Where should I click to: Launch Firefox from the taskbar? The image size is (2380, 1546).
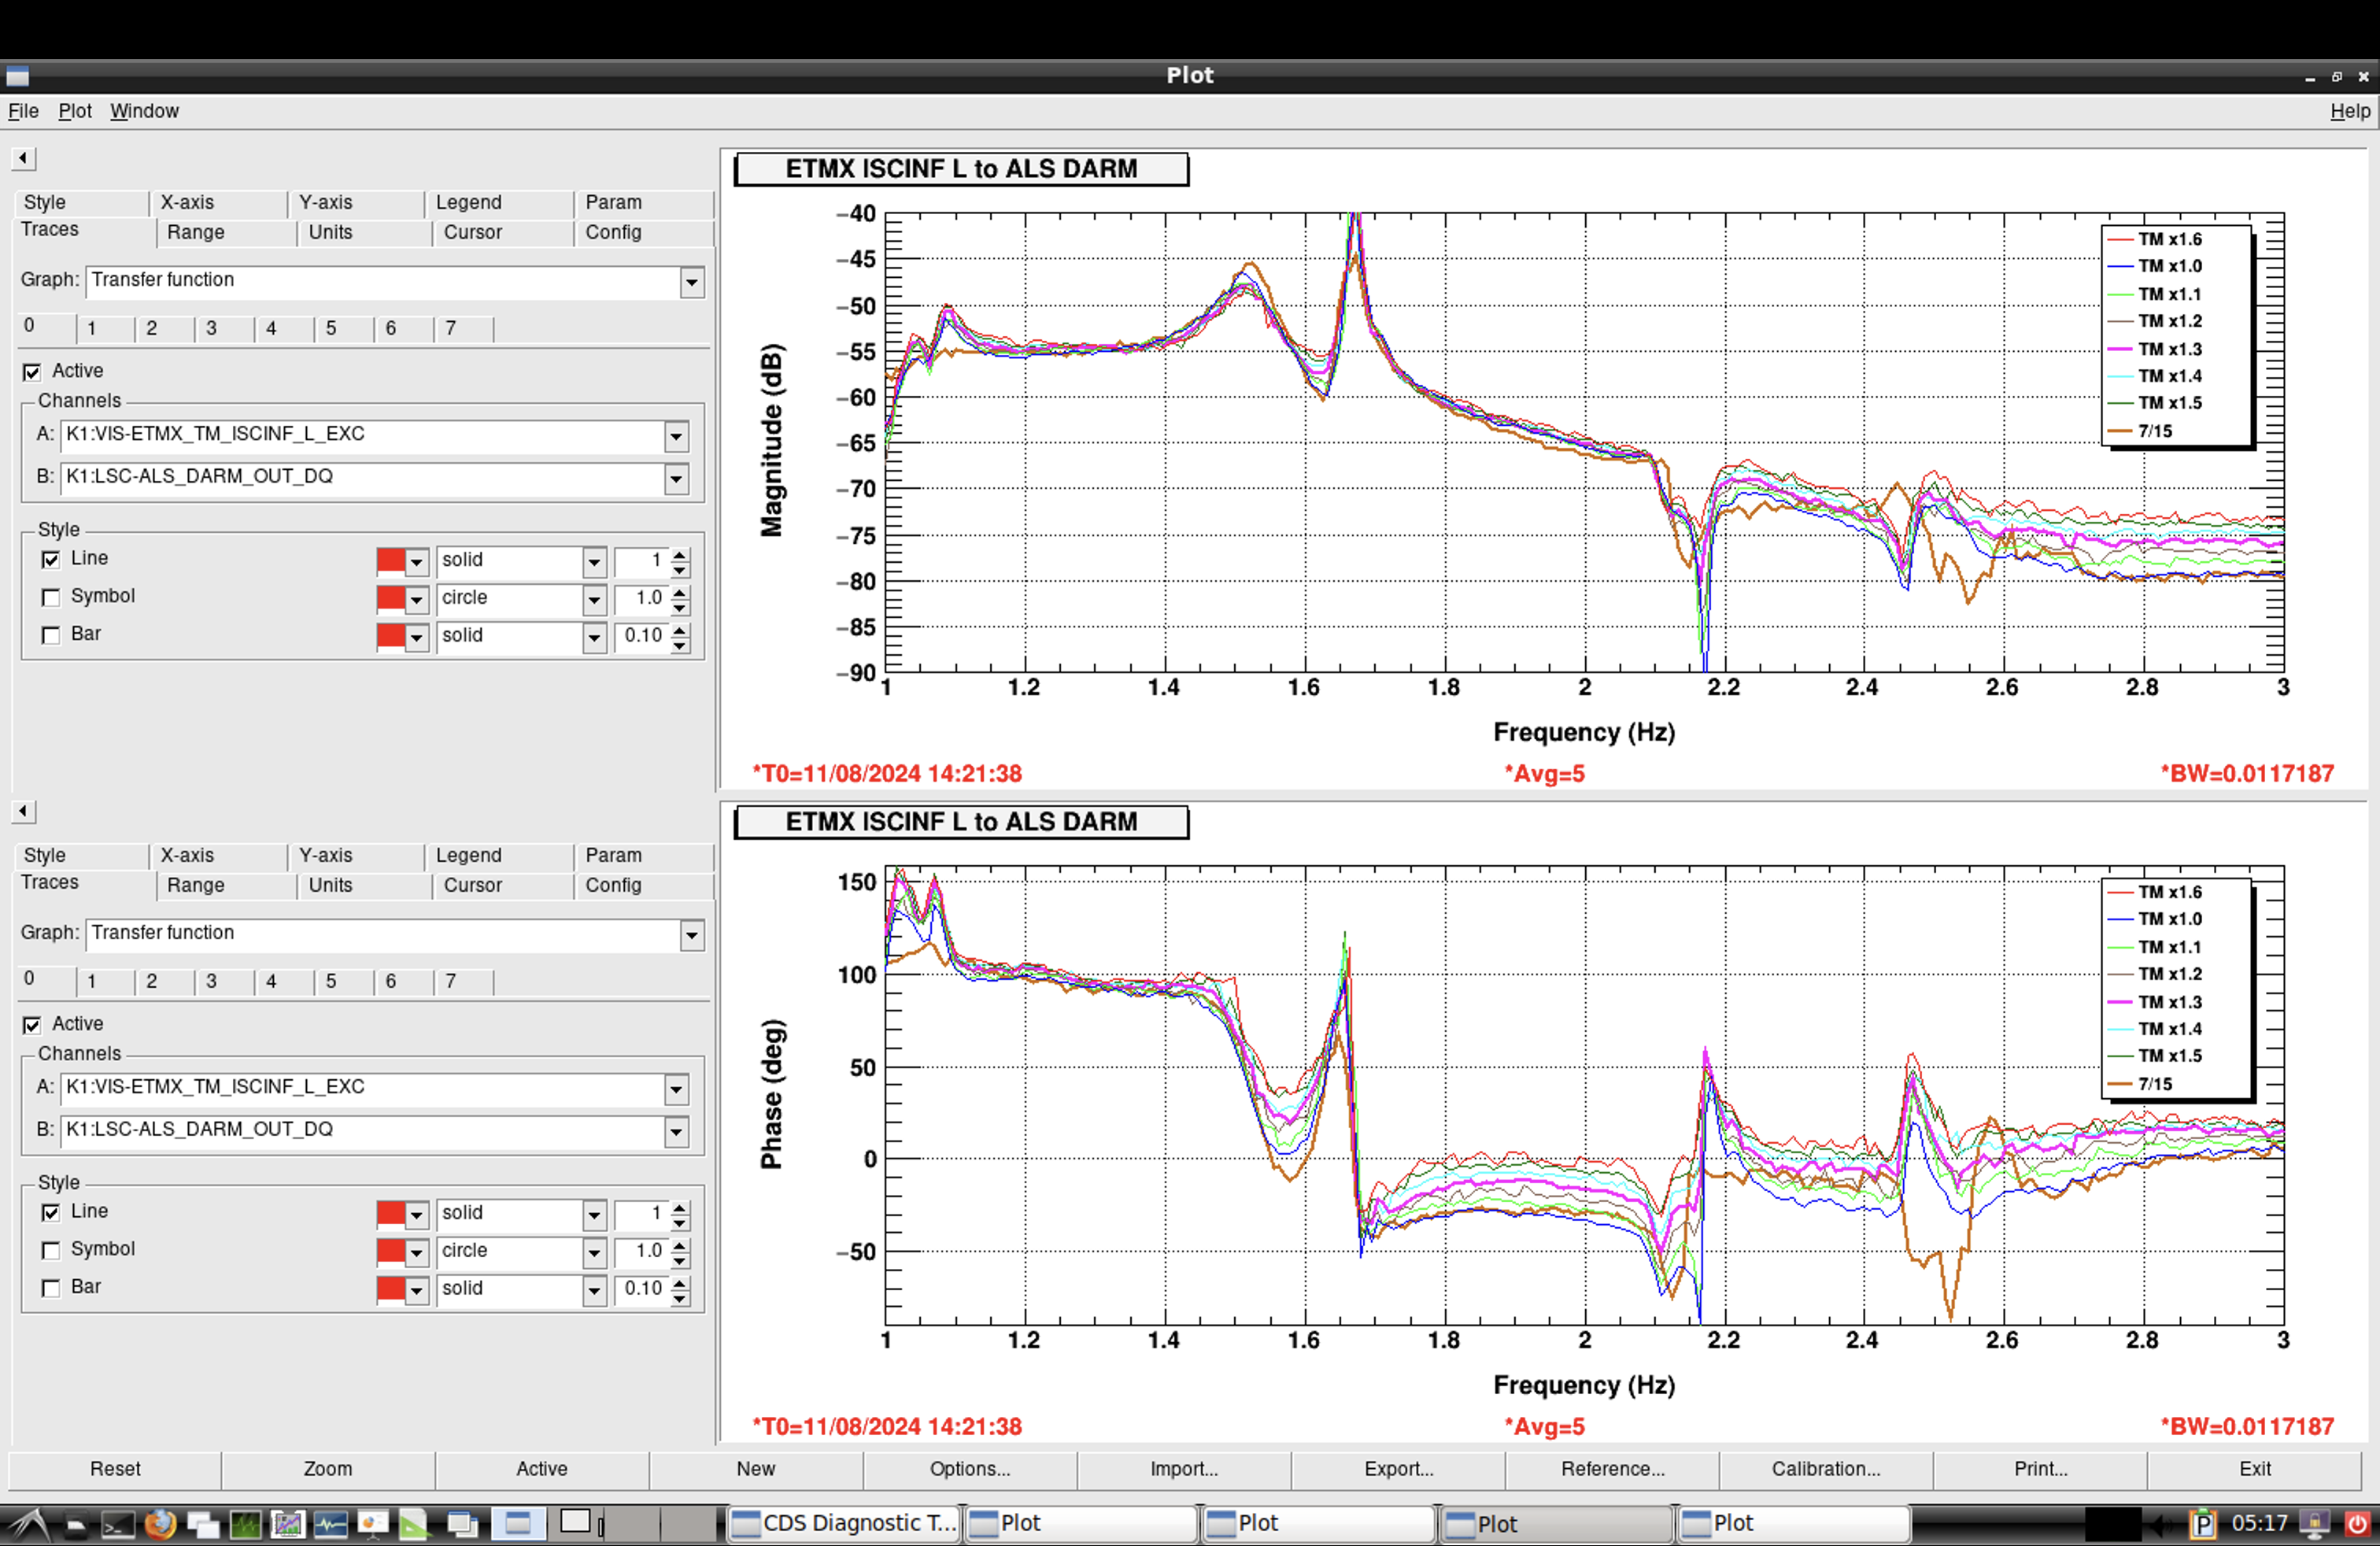pos(160,1524)
